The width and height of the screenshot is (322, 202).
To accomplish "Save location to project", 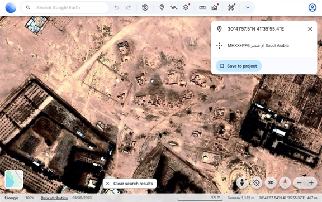I will pyautogui.click(x=239, y=66).
